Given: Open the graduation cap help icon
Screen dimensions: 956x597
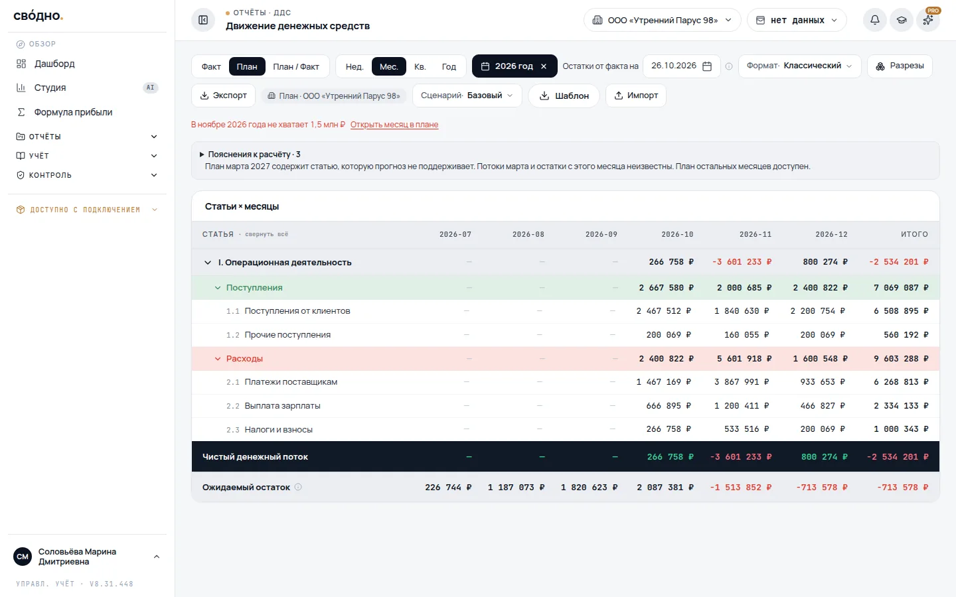Looking at the screenshot, I should click(902, 20).
